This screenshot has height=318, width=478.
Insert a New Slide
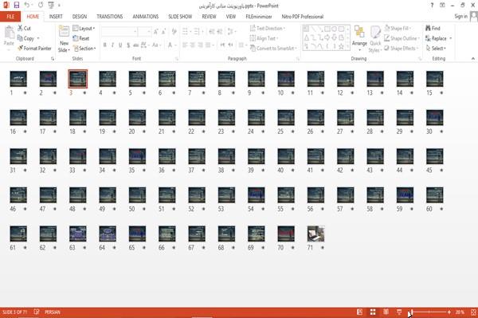64,39
